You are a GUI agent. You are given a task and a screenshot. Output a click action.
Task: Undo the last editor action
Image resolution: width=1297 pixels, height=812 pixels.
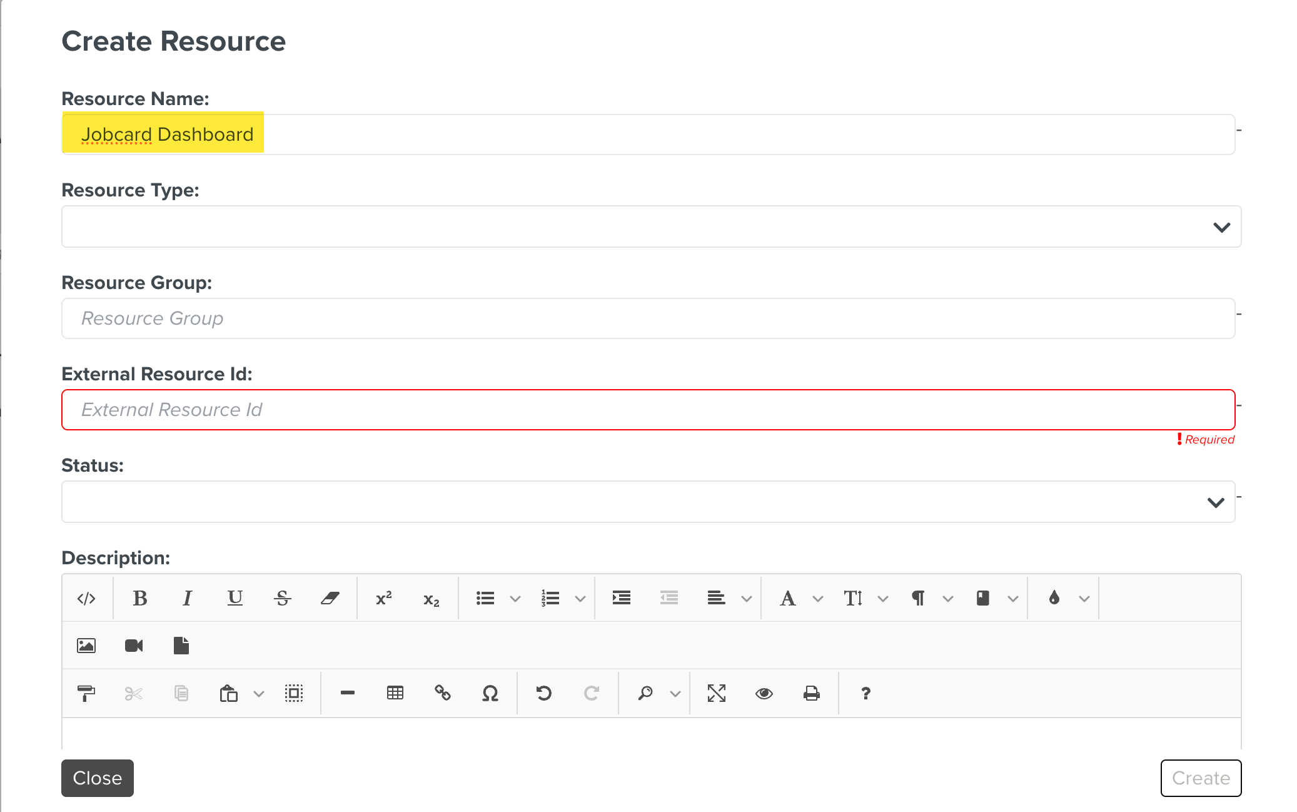coord(544,693)
